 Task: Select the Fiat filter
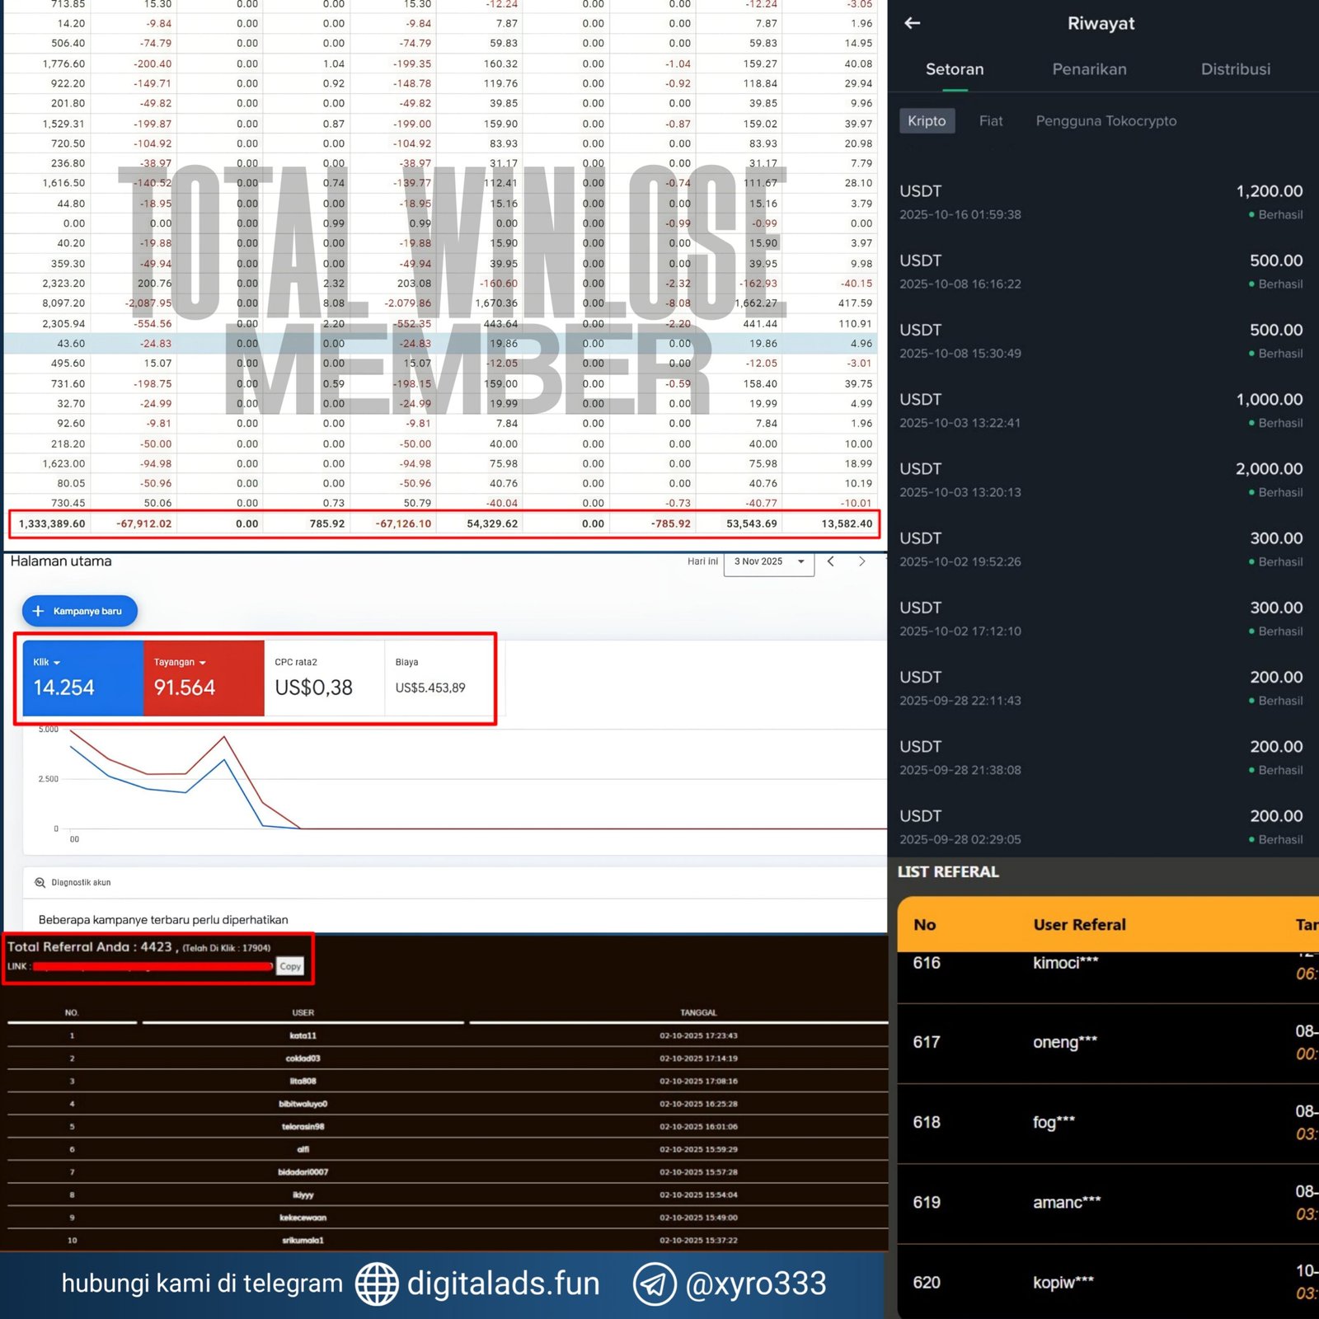[x=991, y=121]
